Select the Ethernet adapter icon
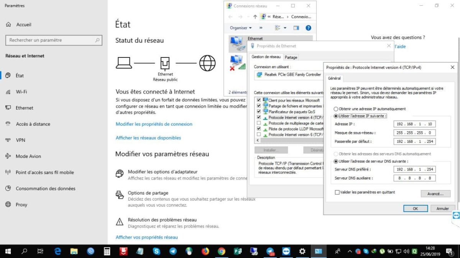 click(x=236, y=44)
